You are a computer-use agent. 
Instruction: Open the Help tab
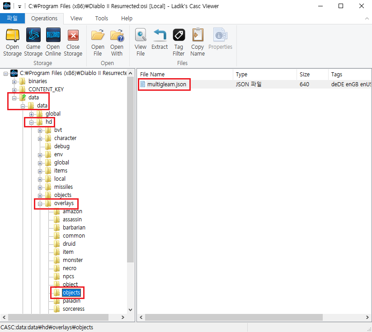click(x=127, y=18)
